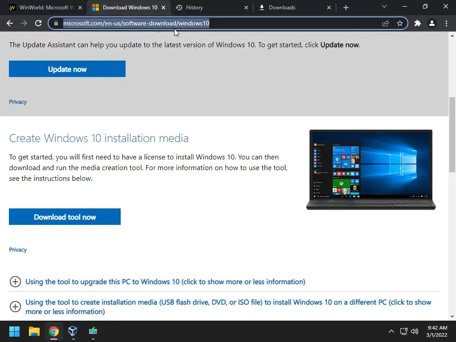
Task: Open the Extensions puzzle icon
Action: (x=418, y=23)
